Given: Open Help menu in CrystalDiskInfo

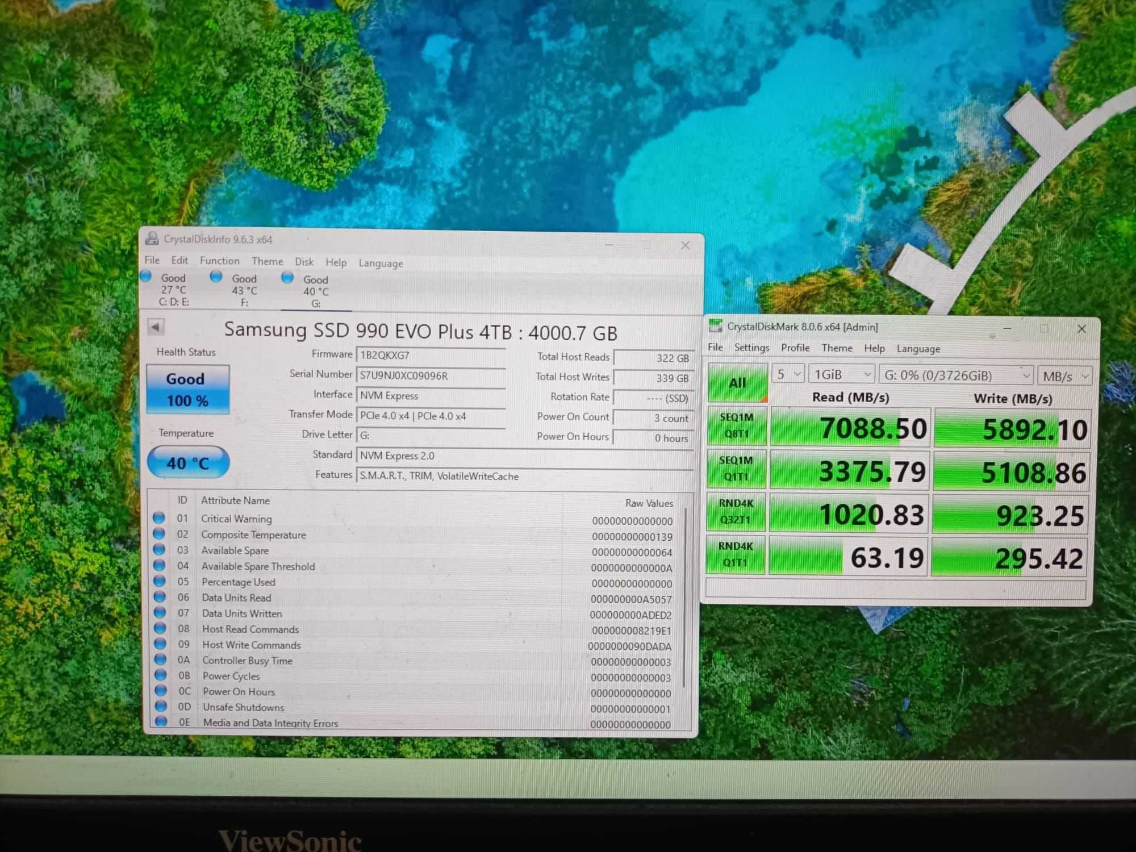Looking at the screenshot, I should pos(336,262).
